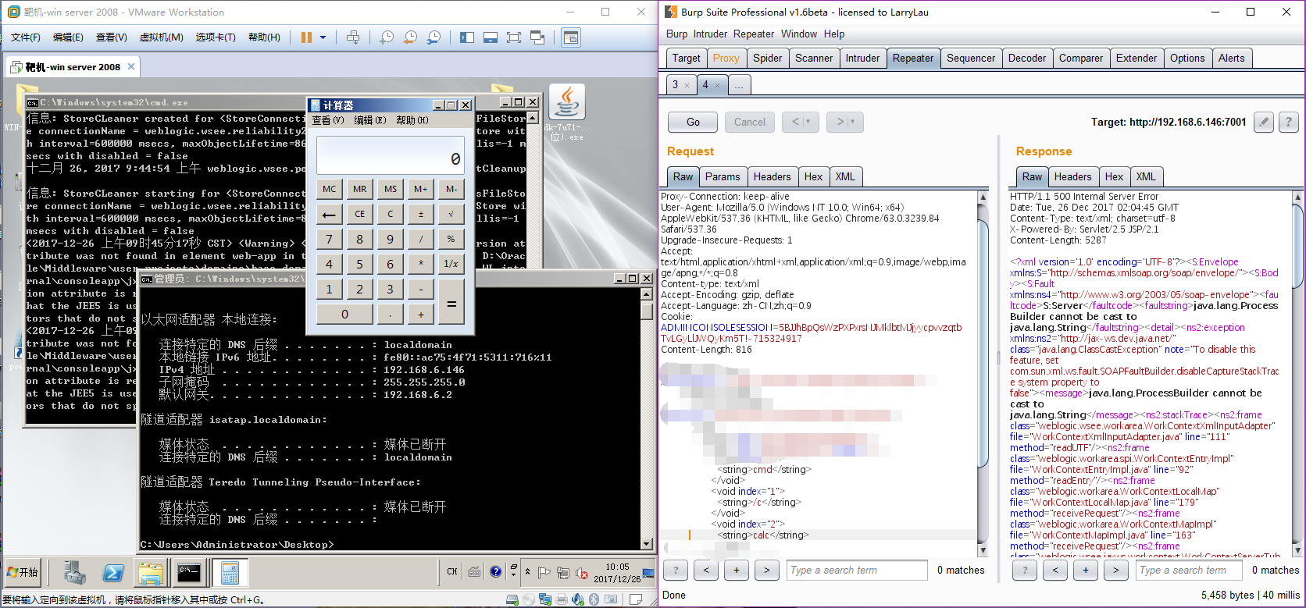The width and height of the screenshot is (1306, 608).
Task: Switch VMware to Unity mode
Action: coord(537,37)
